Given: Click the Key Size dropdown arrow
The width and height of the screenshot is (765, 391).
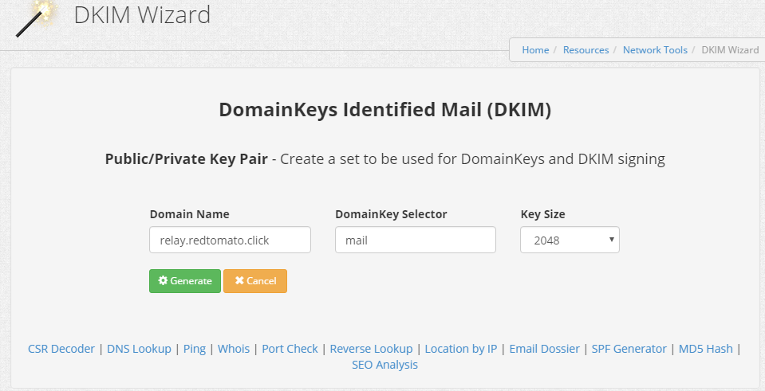Looking at the screenshot, I should (x=611, y=239).
